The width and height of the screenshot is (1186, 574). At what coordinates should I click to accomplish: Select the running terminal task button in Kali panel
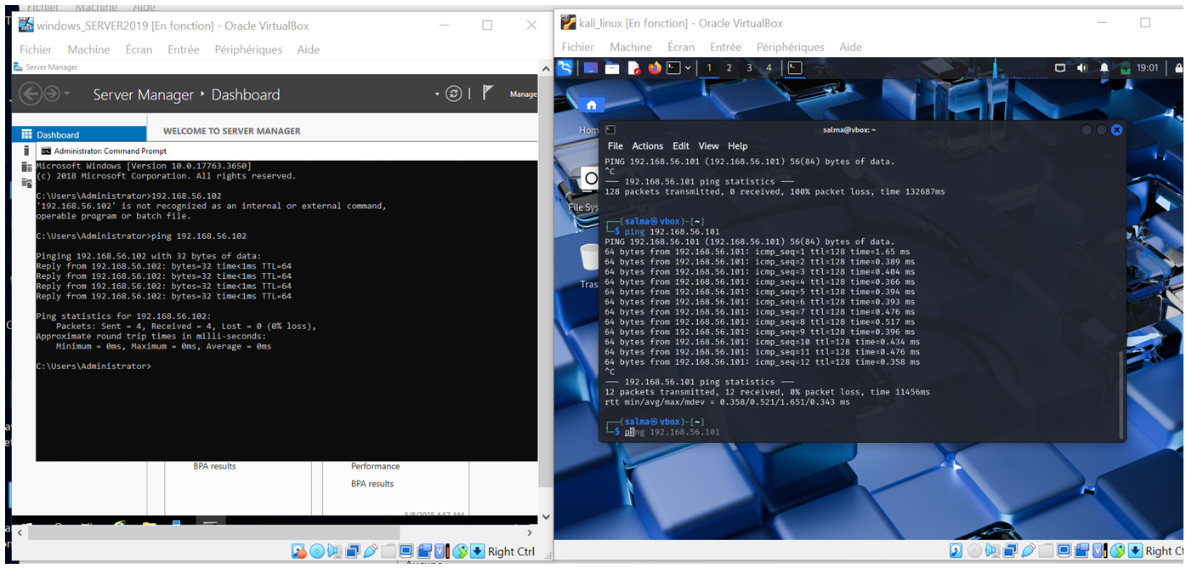click(795, 68)
